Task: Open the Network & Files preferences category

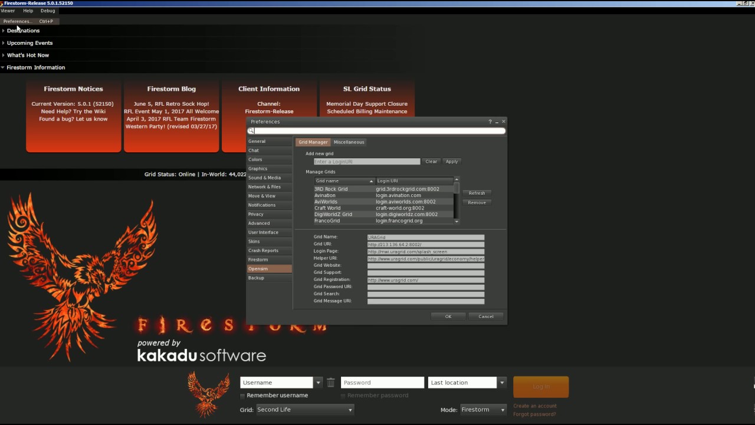Action: click(270, 187)
